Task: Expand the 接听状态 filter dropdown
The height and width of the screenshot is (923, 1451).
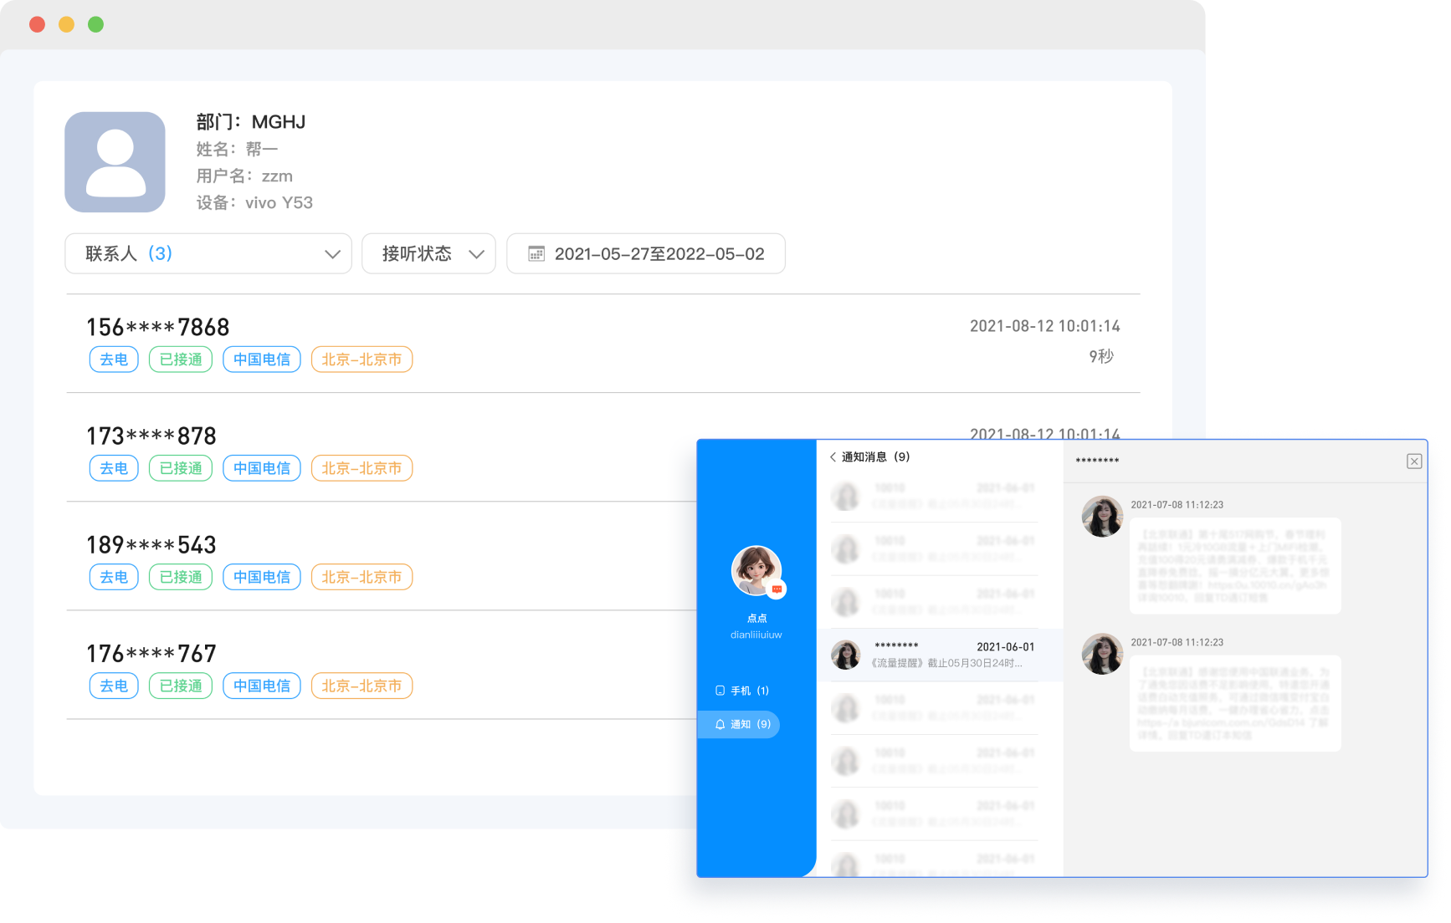Action: tap(428, 253)
